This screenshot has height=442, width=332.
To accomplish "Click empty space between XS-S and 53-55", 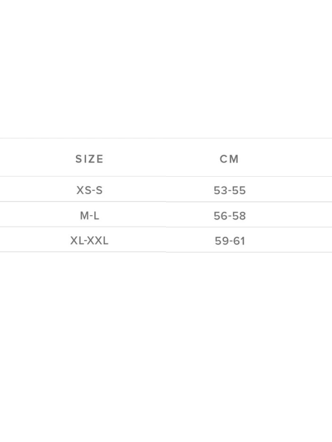I will coord(160,190).
